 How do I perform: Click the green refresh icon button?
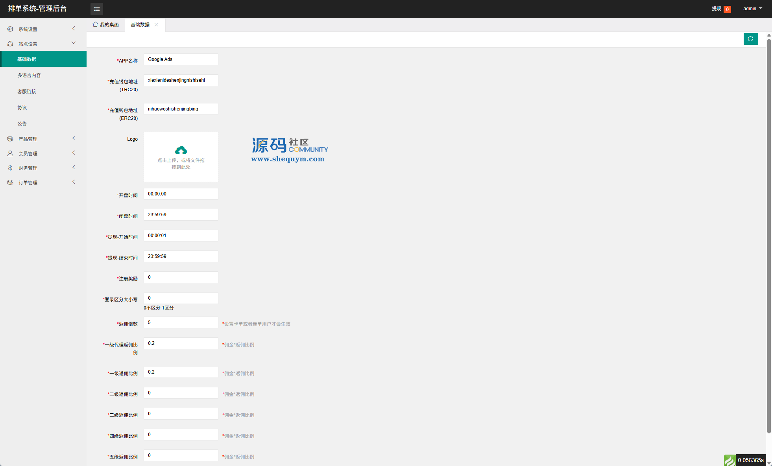[750, 39]
